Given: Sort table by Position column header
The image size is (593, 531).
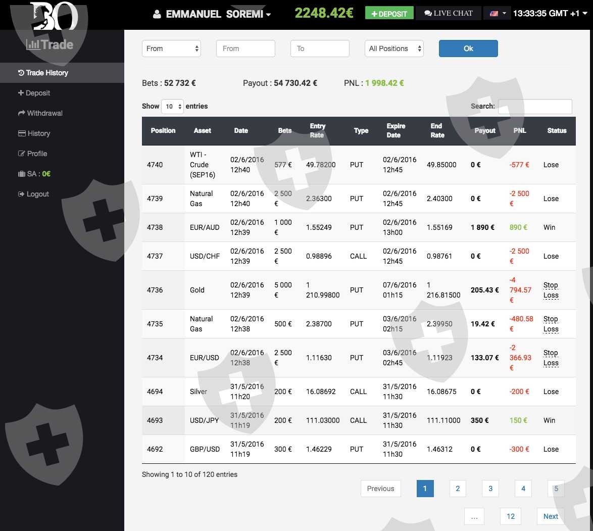Looking at the screenshot, I should tap(163, 130).
